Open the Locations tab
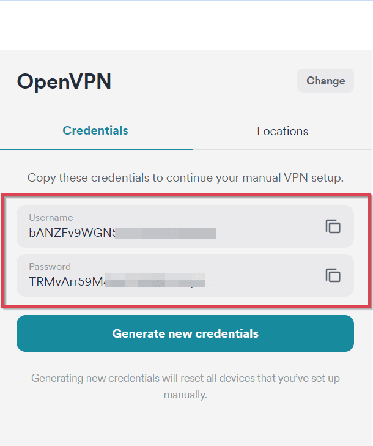This screenshot has width=373, height=446. (x=283, y=132)
